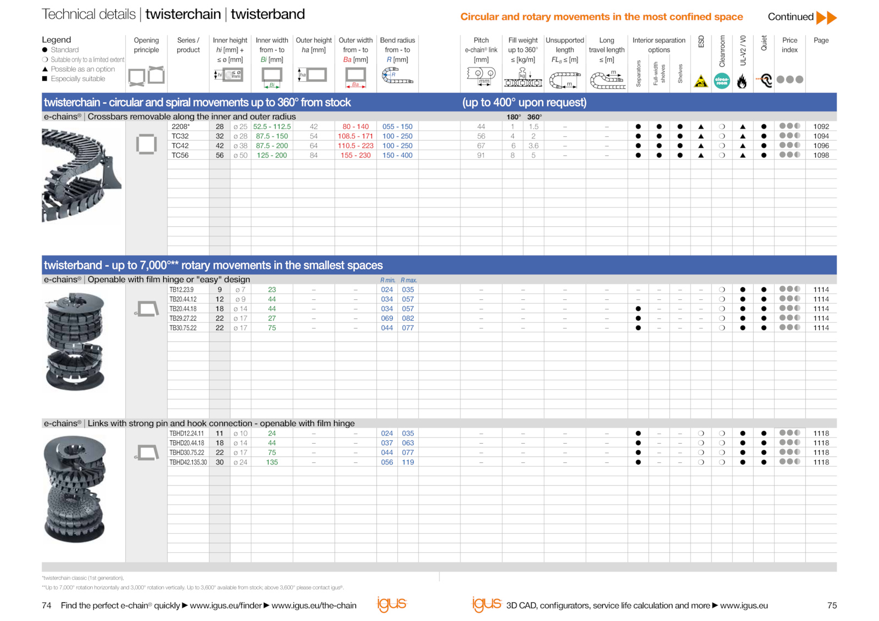This screenshot has height=621, width=879.
Task: Click the yellow ESD warning icon
Action: pos(701,81)
